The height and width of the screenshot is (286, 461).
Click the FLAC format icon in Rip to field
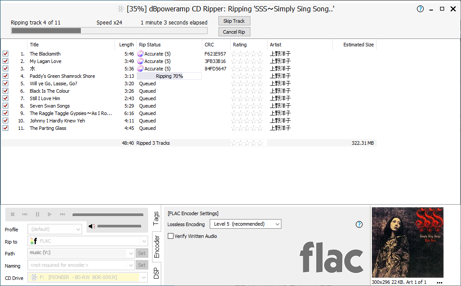point(34,241)
